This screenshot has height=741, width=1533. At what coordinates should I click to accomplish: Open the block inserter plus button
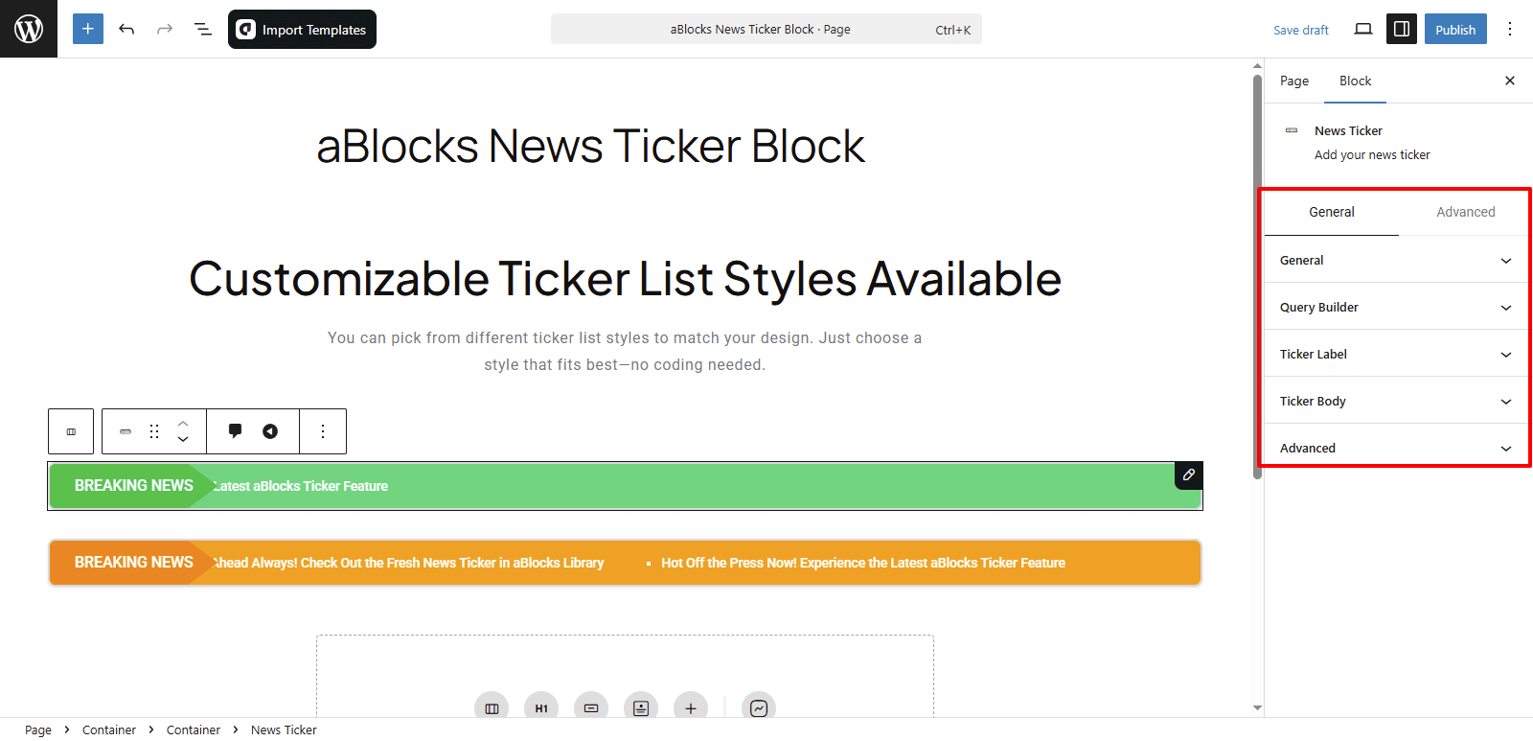click(x=88, y=29)
